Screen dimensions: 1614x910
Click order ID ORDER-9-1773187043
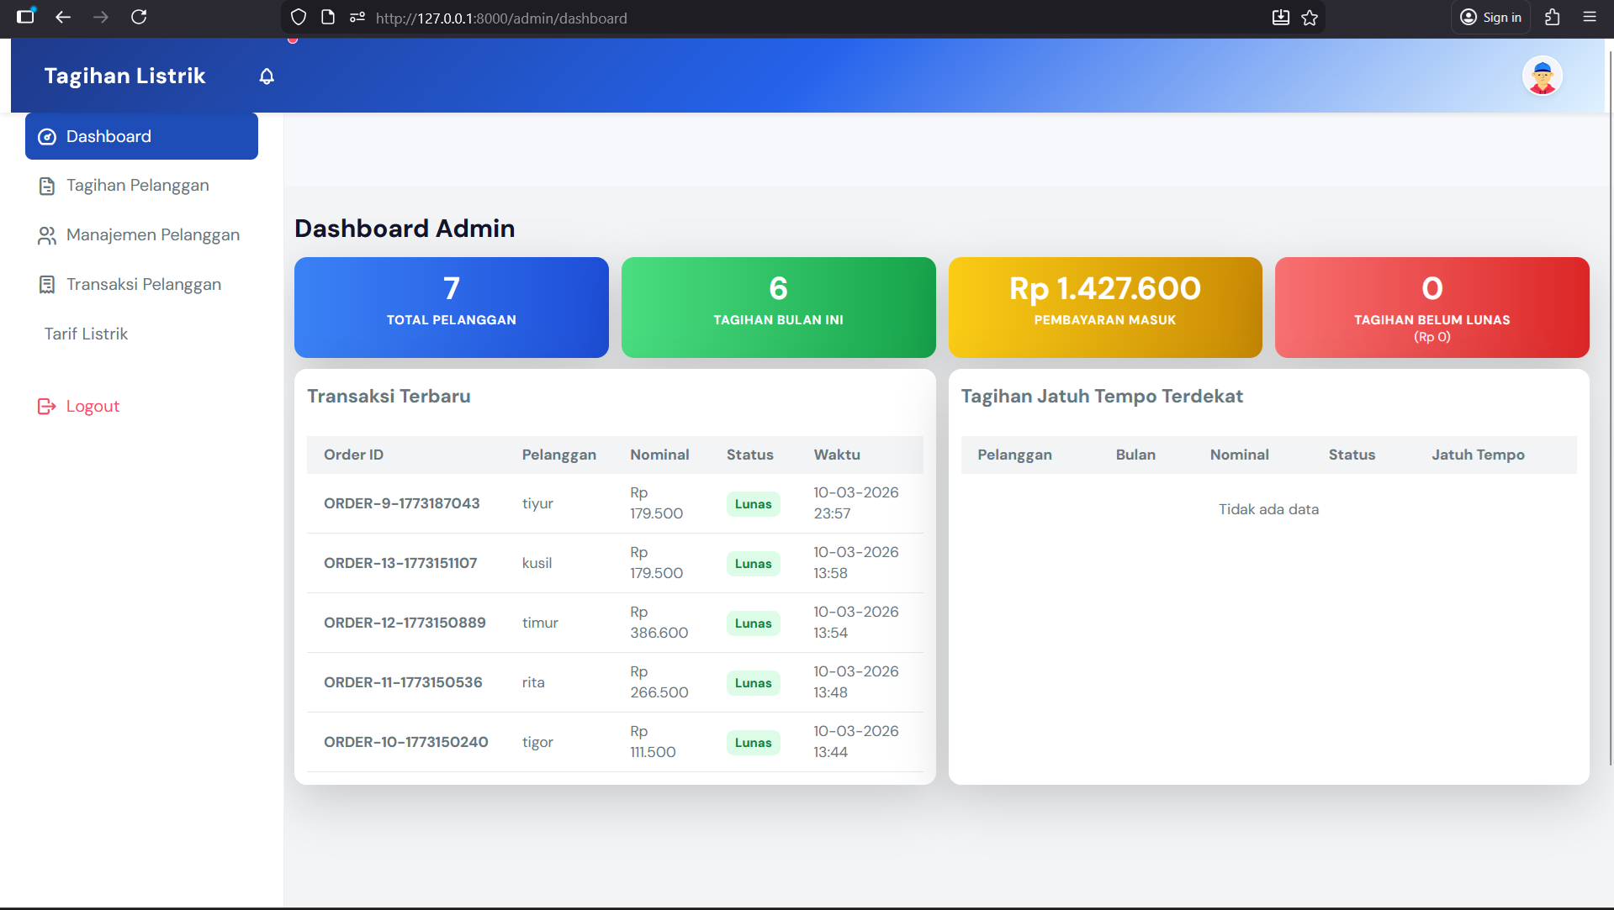pyautogui.click(x=402, y=503)
